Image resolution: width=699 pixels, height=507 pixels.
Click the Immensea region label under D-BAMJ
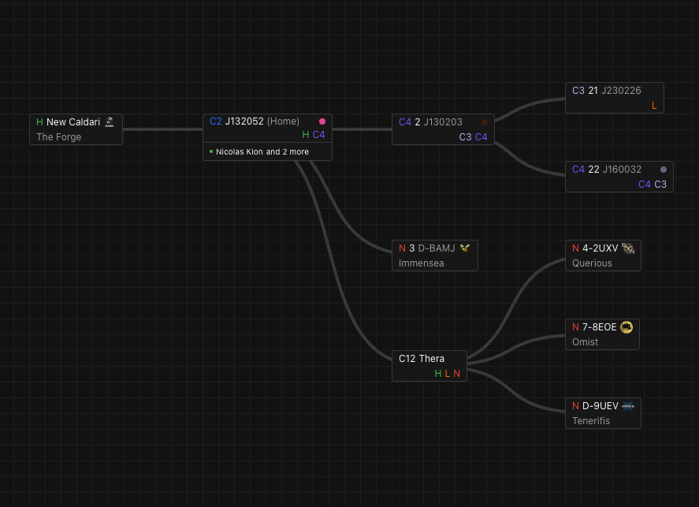coord(421,263)
